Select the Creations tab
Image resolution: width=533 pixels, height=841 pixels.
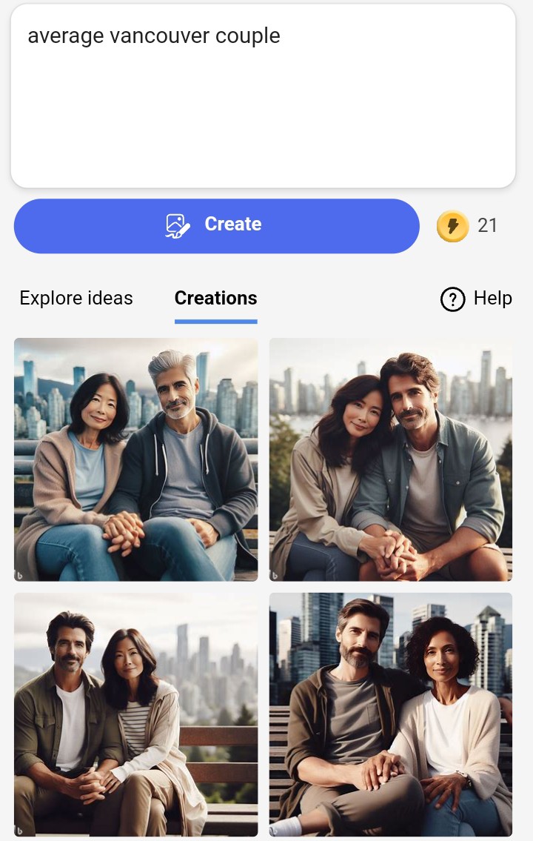[x=216, y=298]
